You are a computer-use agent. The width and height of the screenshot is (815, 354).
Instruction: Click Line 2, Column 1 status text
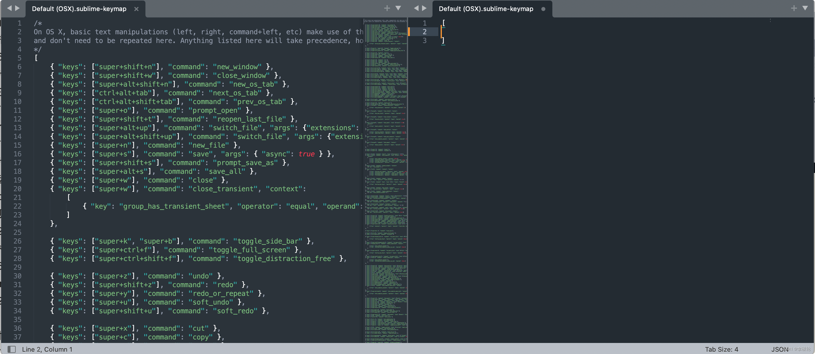(x=47, y=349)
